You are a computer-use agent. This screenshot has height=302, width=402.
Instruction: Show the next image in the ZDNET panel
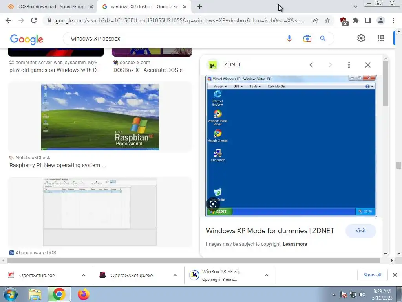click(330, 65)
